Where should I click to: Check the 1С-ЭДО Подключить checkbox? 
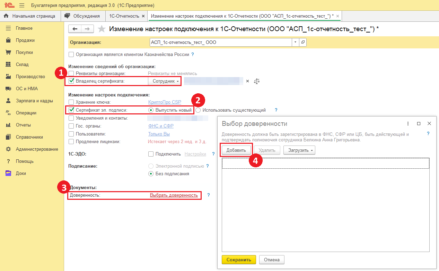[x=151, y=154]
